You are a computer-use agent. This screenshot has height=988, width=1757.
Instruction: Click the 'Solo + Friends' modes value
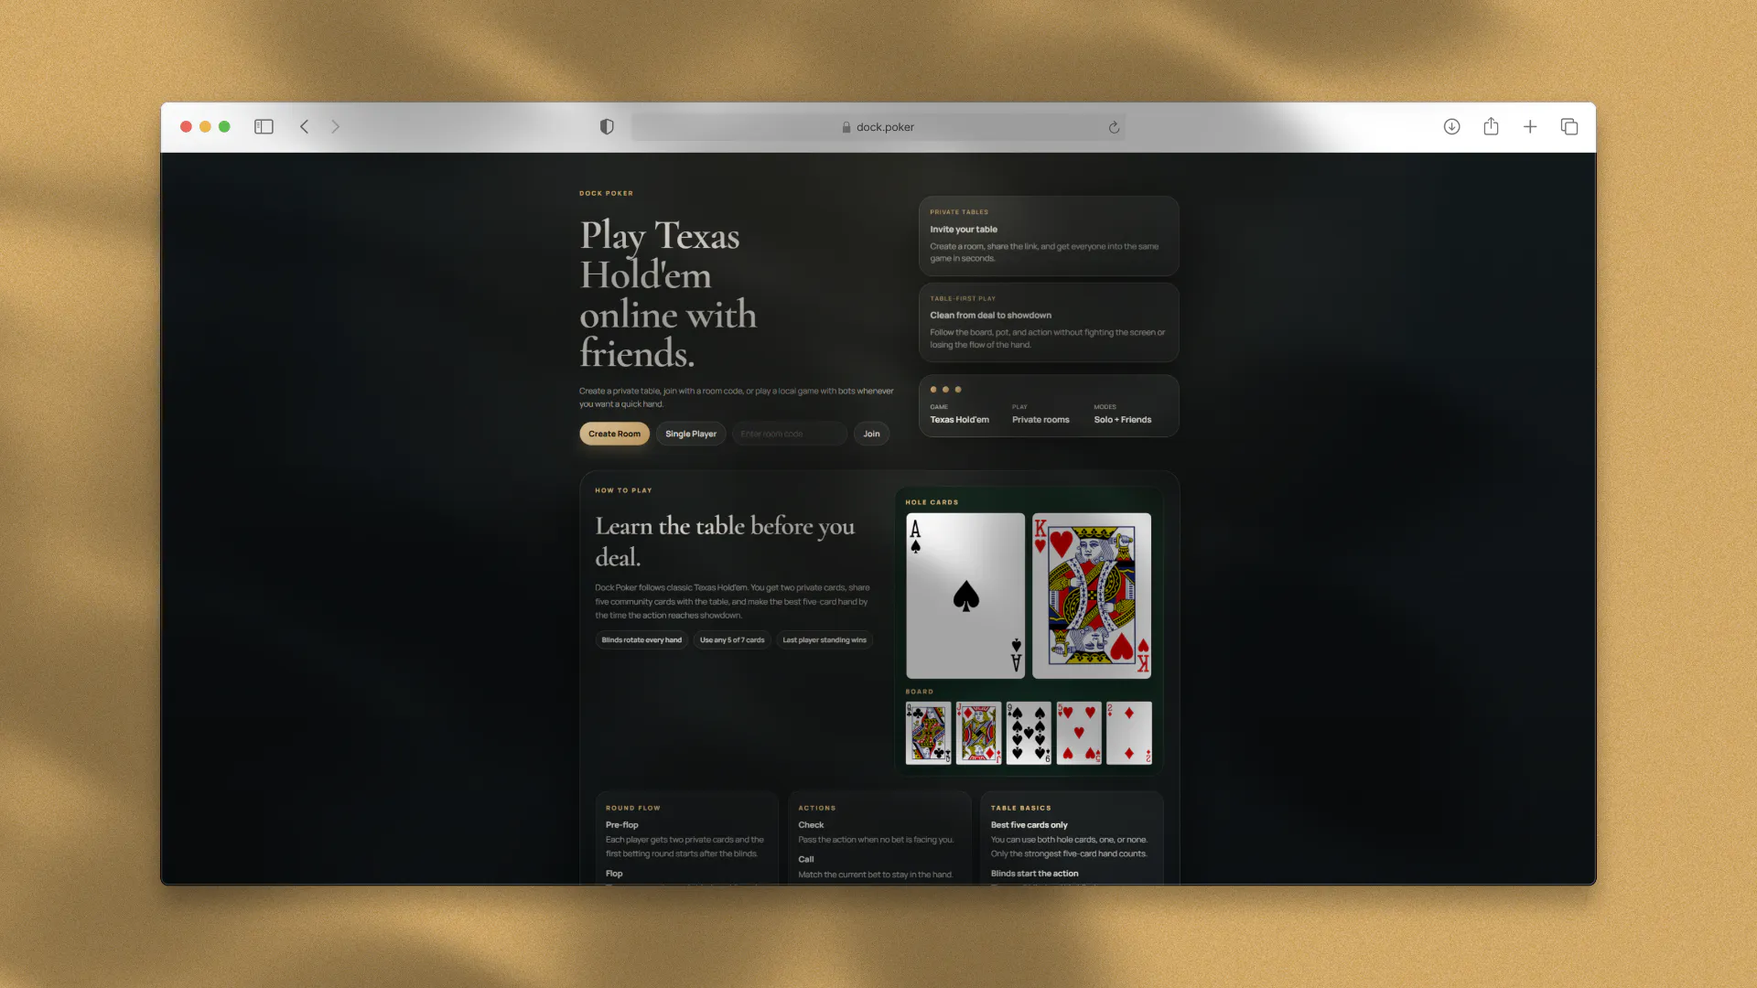(1123, 420)
